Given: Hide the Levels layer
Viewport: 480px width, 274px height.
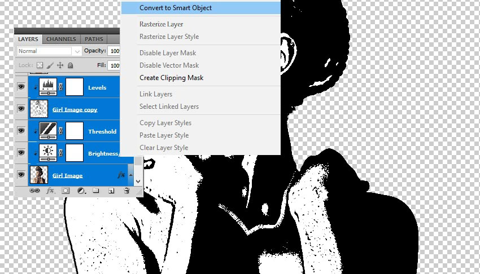Looking at the screenshot, I should pyautogui.click(x=21, y=87).
